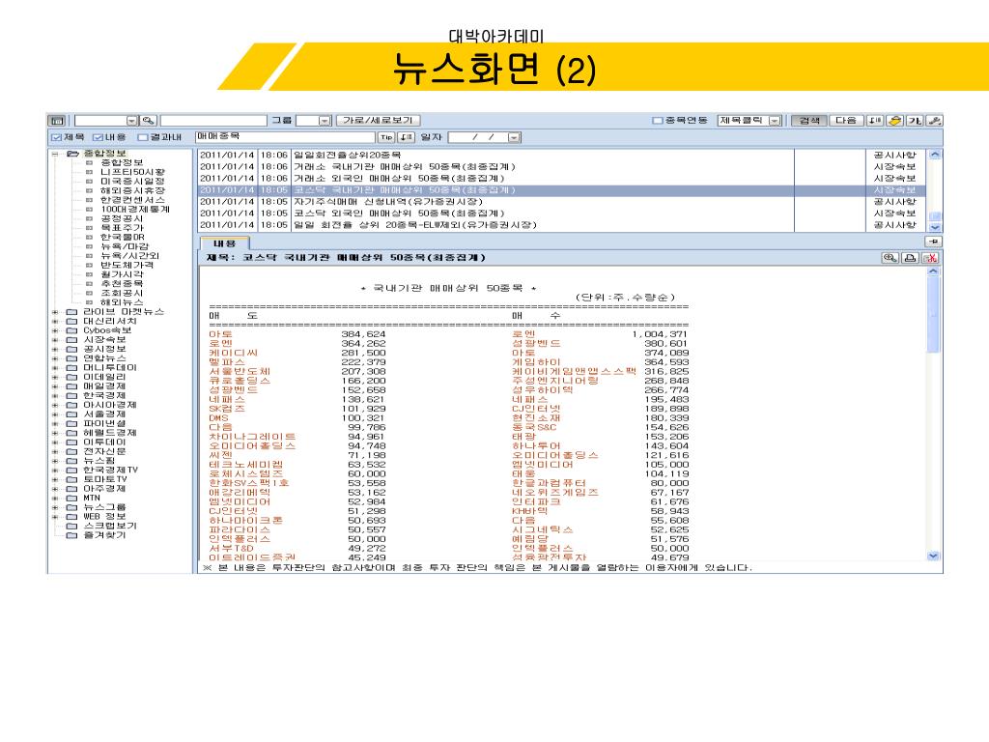Click the Tip button
Image resolution: width=989 pixels, height=742 pixels.
386,137
